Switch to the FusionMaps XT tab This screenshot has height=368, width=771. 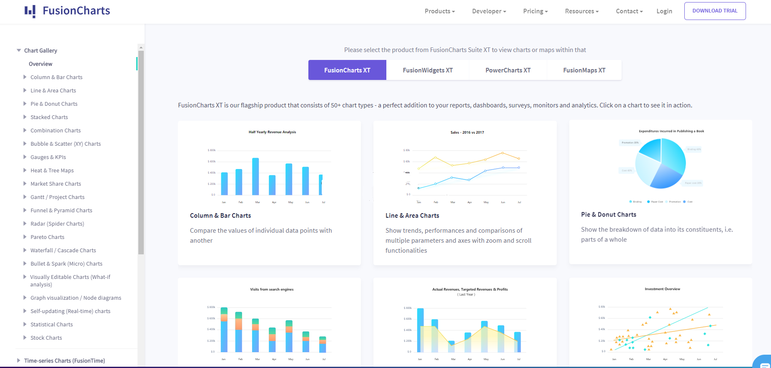tap(584, 70)
